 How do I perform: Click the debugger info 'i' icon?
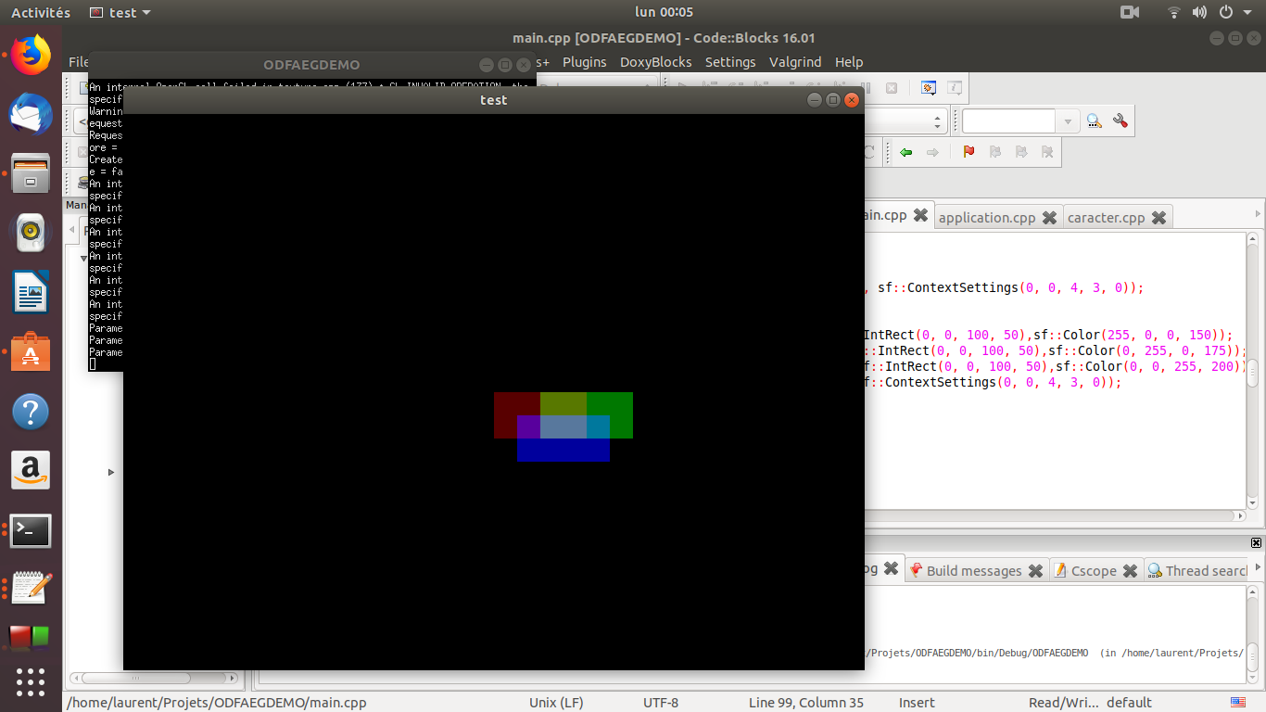coord(955,89)
